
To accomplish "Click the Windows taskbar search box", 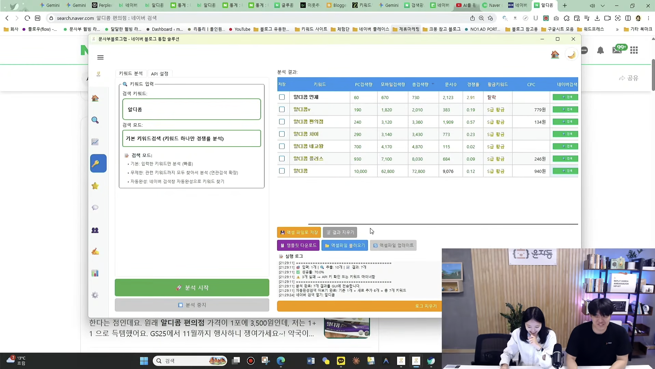I will [x=190, y=361].
